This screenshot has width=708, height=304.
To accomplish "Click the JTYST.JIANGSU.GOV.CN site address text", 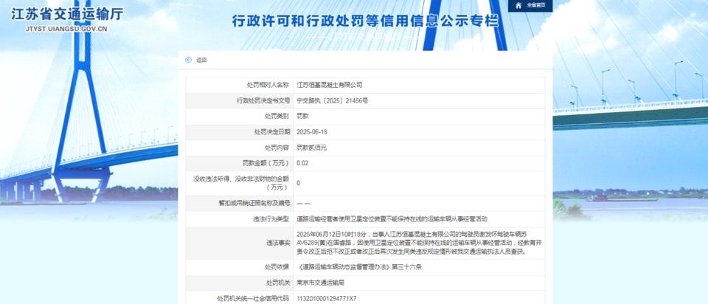I will coord(66,30).
